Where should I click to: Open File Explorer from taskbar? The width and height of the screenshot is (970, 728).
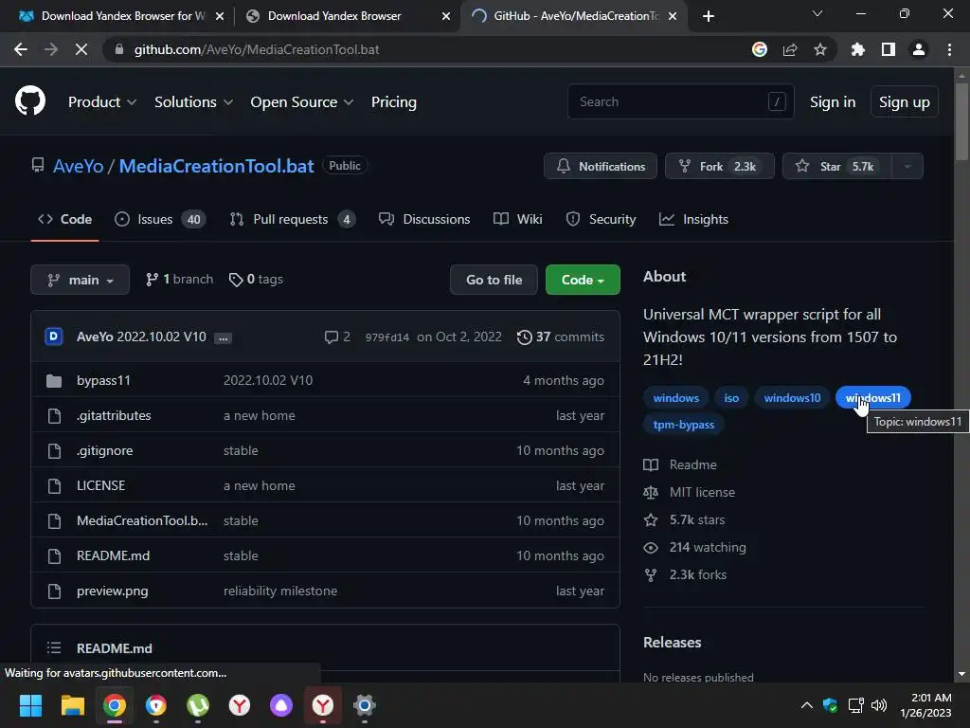pos(72,705)
